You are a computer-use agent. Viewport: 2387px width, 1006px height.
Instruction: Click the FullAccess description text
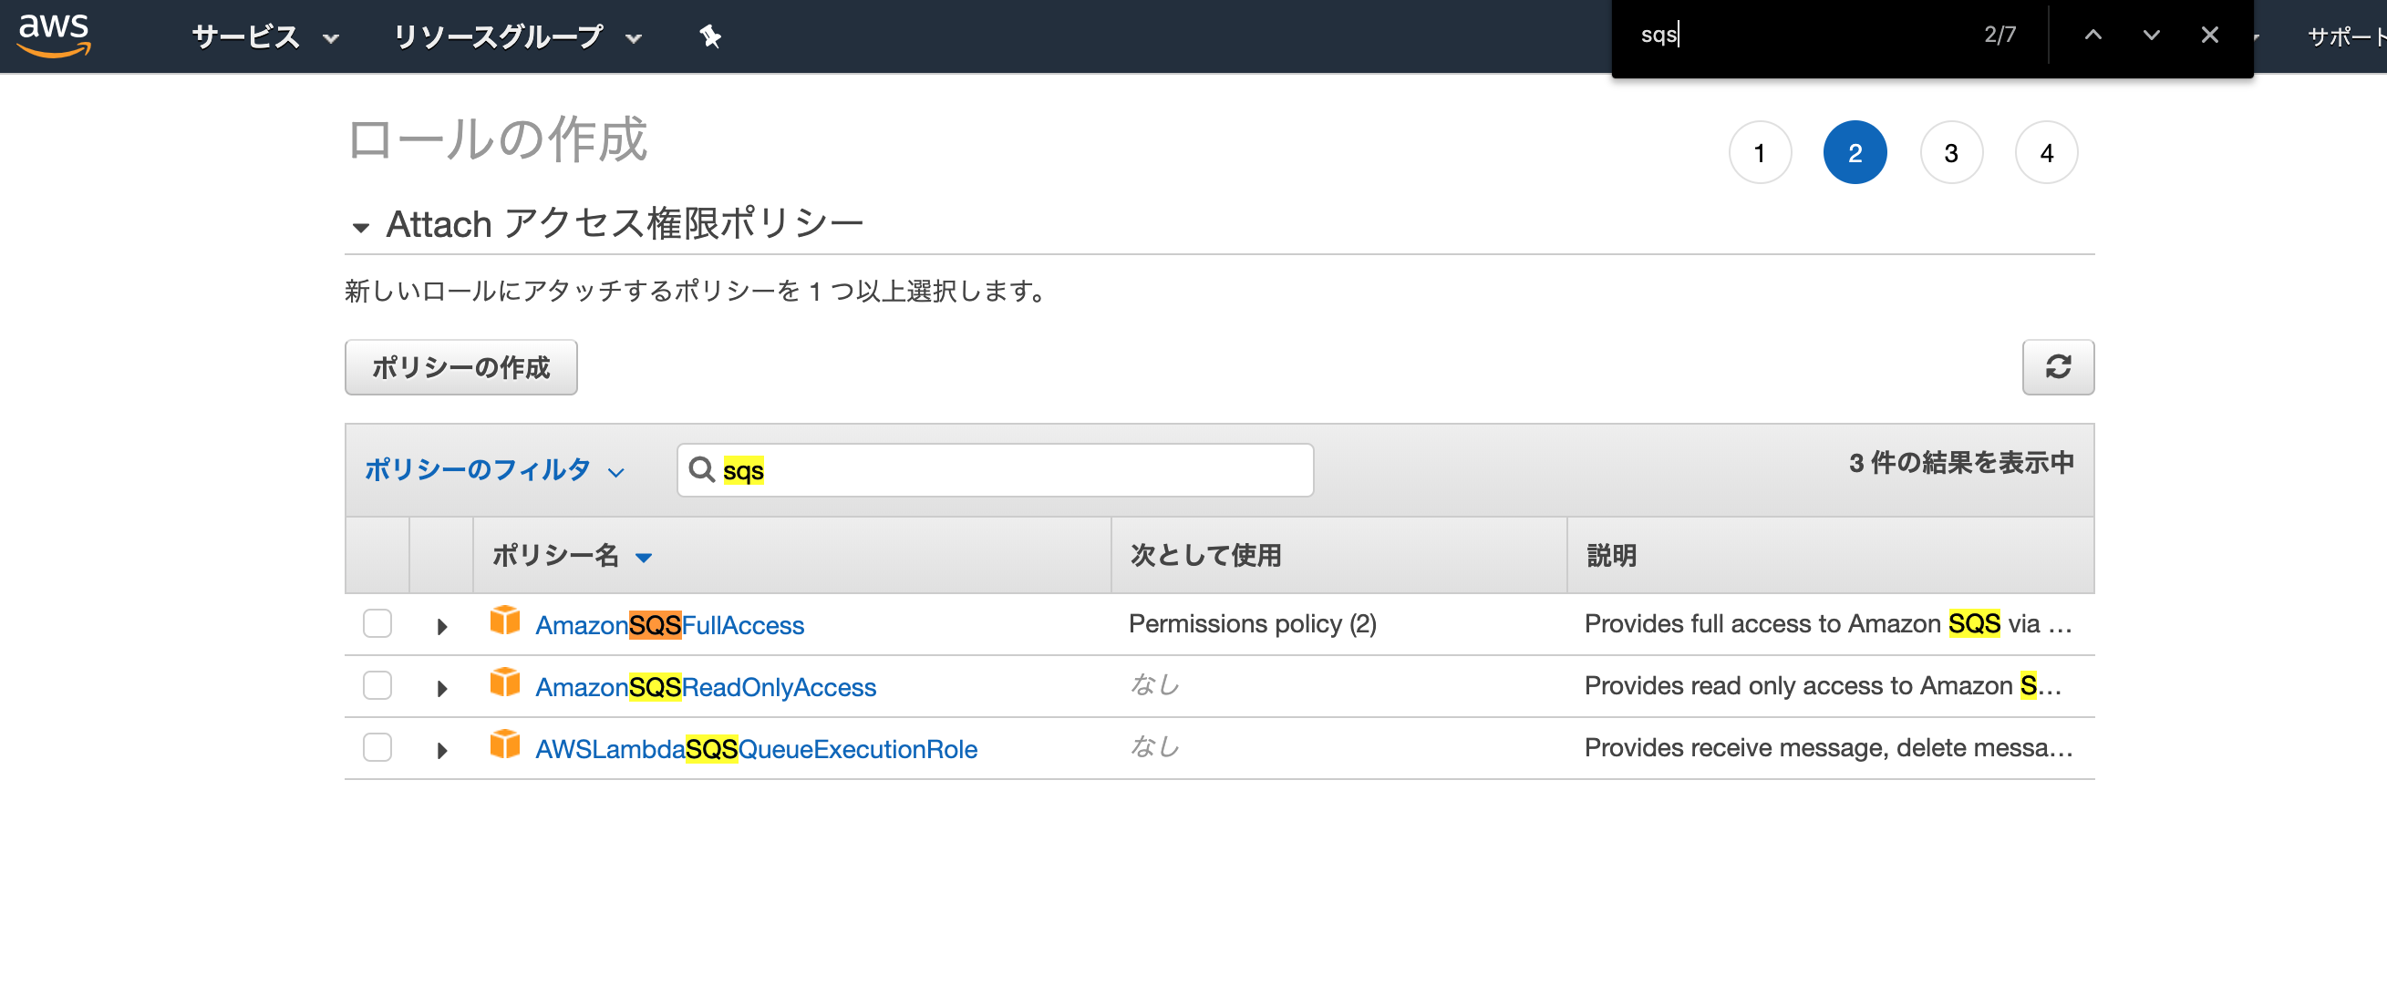click(1827, 623)
